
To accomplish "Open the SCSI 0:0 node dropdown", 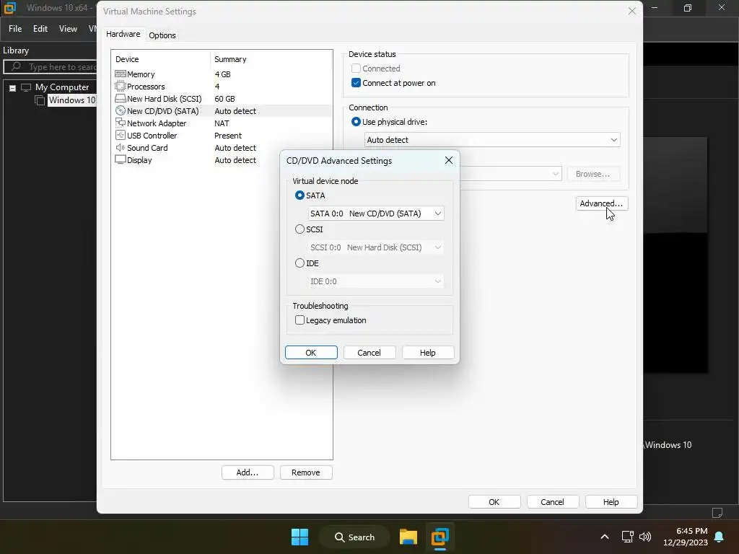I will (x=376, y=247).
